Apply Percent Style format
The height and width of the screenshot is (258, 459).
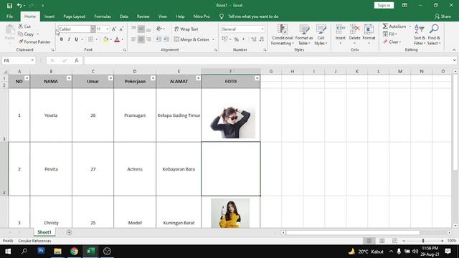click(x=236, y=39)
